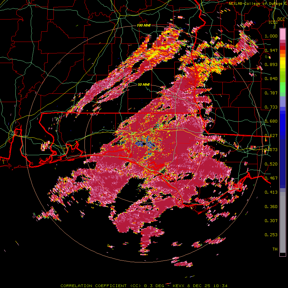This screenshot has height=288, width=288.
Task: Click the 0.840 color scale label
Action: (271, 79)
